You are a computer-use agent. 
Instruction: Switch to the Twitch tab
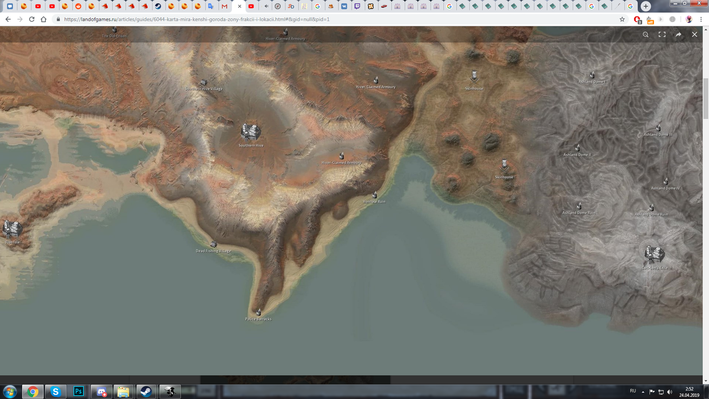(357, 6)
